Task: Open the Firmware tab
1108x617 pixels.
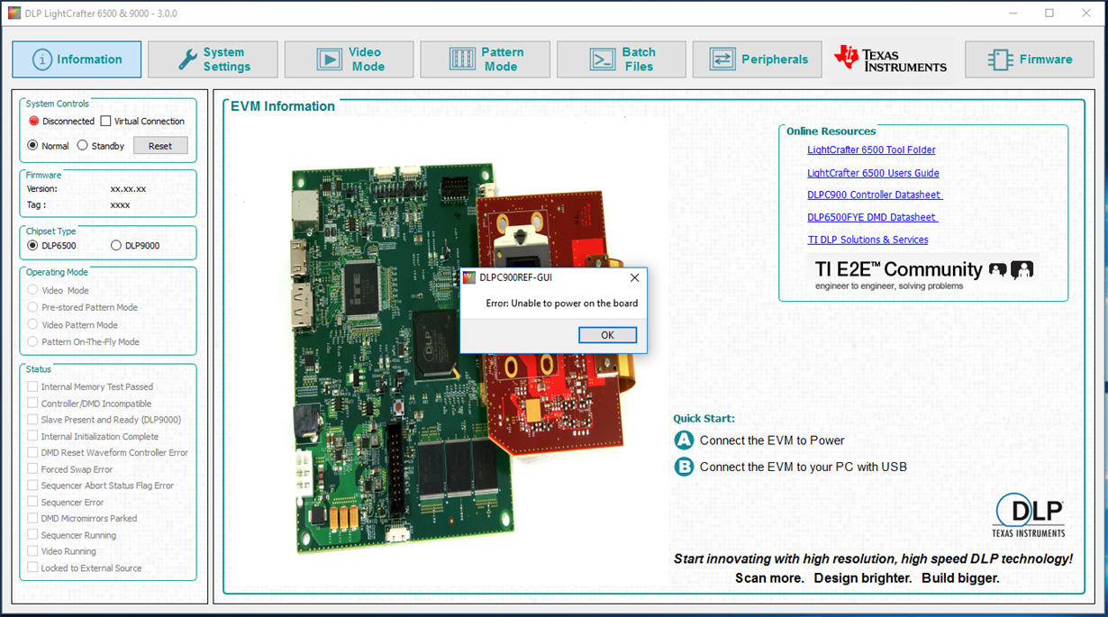Action: tap(1030, 59)
